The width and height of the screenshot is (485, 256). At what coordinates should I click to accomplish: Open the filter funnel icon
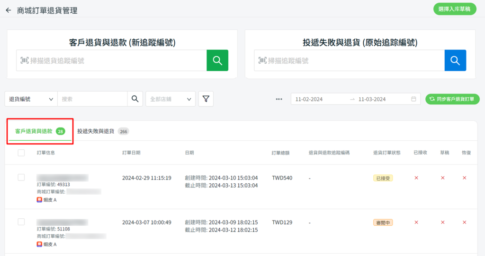pyautogui.click(x=206, y=99)
